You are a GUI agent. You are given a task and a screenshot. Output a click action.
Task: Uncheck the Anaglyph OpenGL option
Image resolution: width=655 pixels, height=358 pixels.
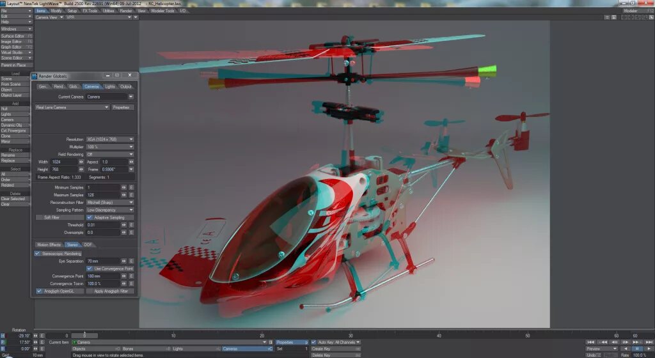pyautogui.click(x=39, y=292)
